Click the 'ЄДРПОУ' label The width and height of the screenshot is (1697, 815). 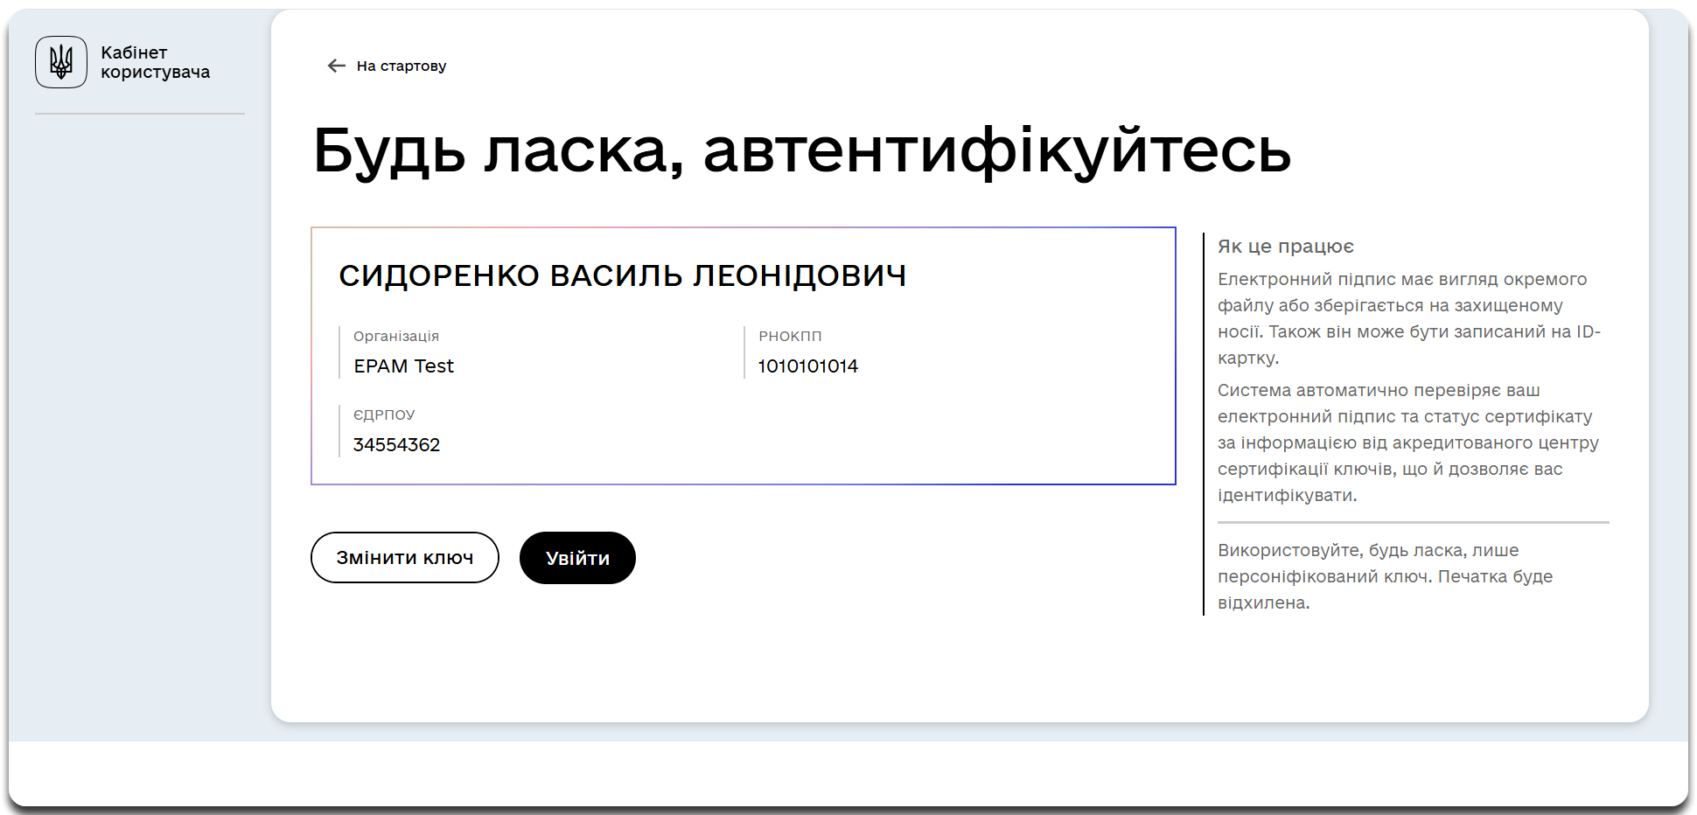[384, 414]
